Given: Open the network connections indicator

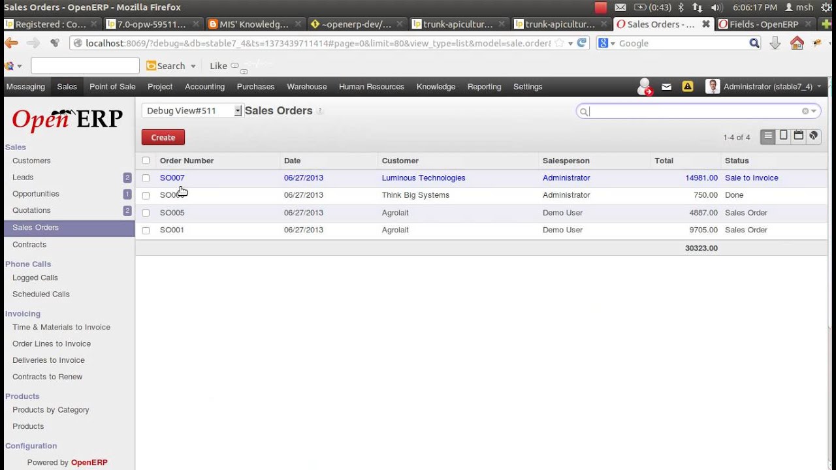Looking at the screenshot, I should click(x=698, y=7).
